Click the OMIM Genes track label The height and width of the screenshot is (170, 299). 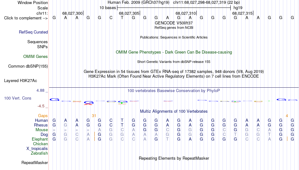point(36,57)
